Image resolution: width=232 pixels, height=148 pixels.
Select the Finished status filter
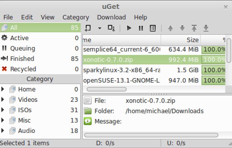(40, 59)
